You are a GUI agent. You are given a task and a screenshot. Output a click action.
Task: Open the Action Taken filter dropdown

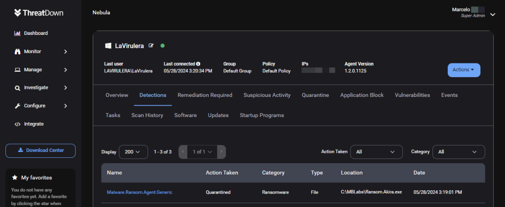376,152
